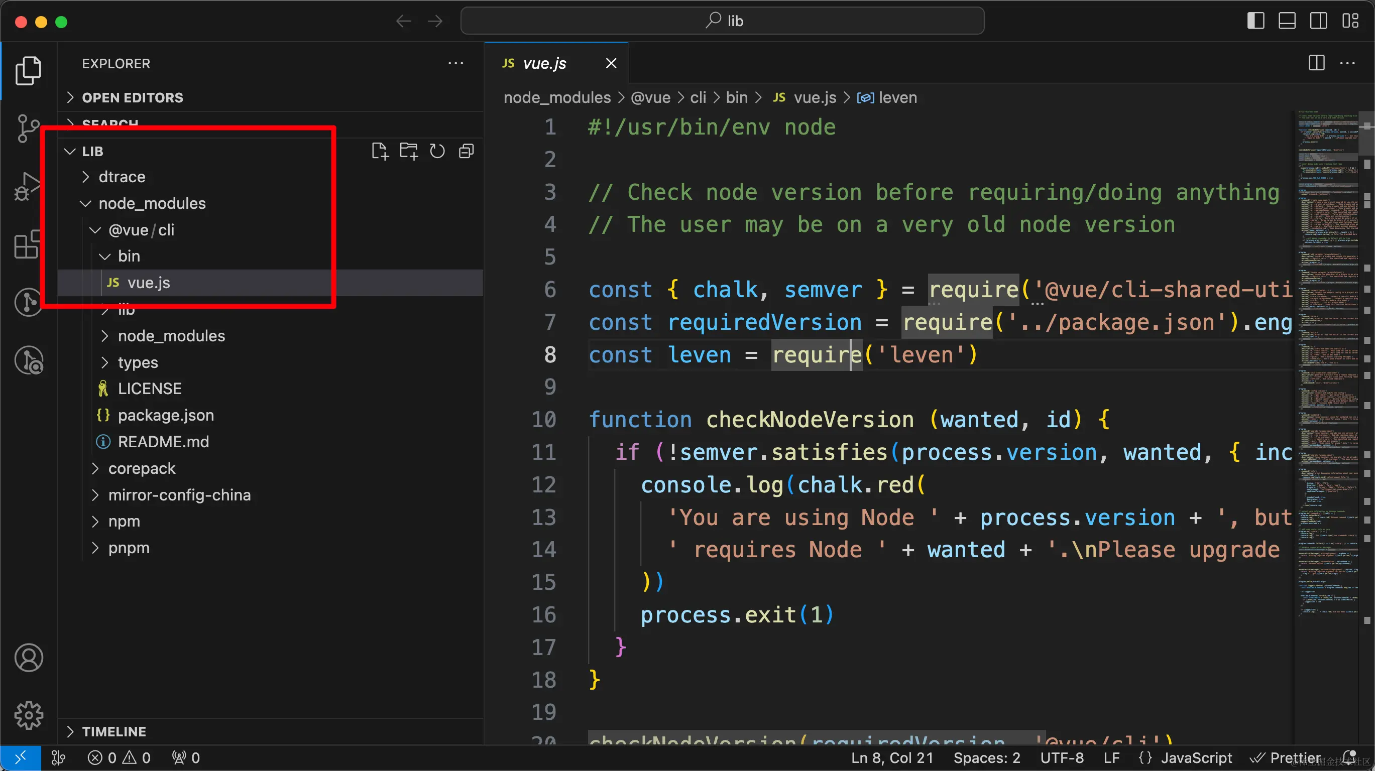Click @vue in the breadcrumb
The height and width of the screenshot is (771, 1375).
(x=650, y=97)
